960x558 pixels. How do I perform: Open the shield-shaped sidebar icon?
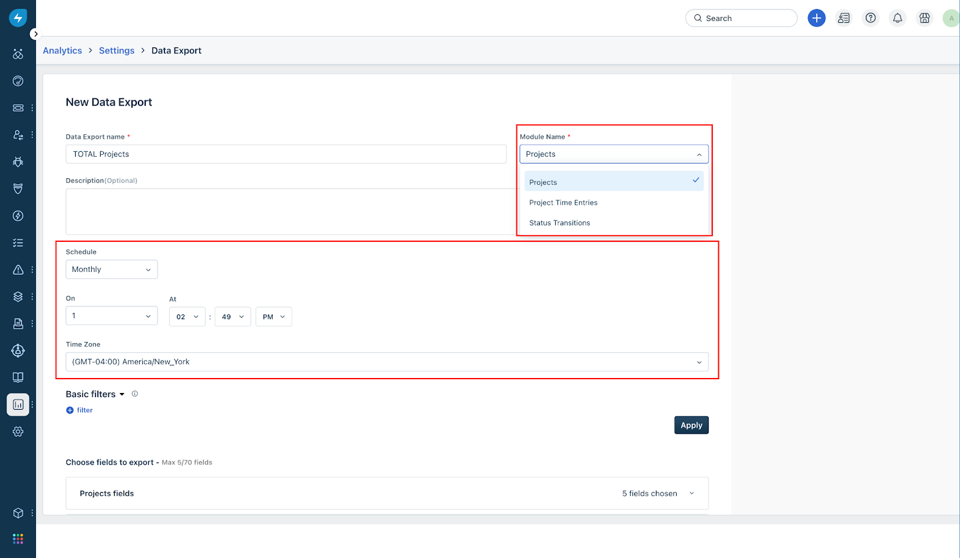pyautogui.click(x=18, y=189)
